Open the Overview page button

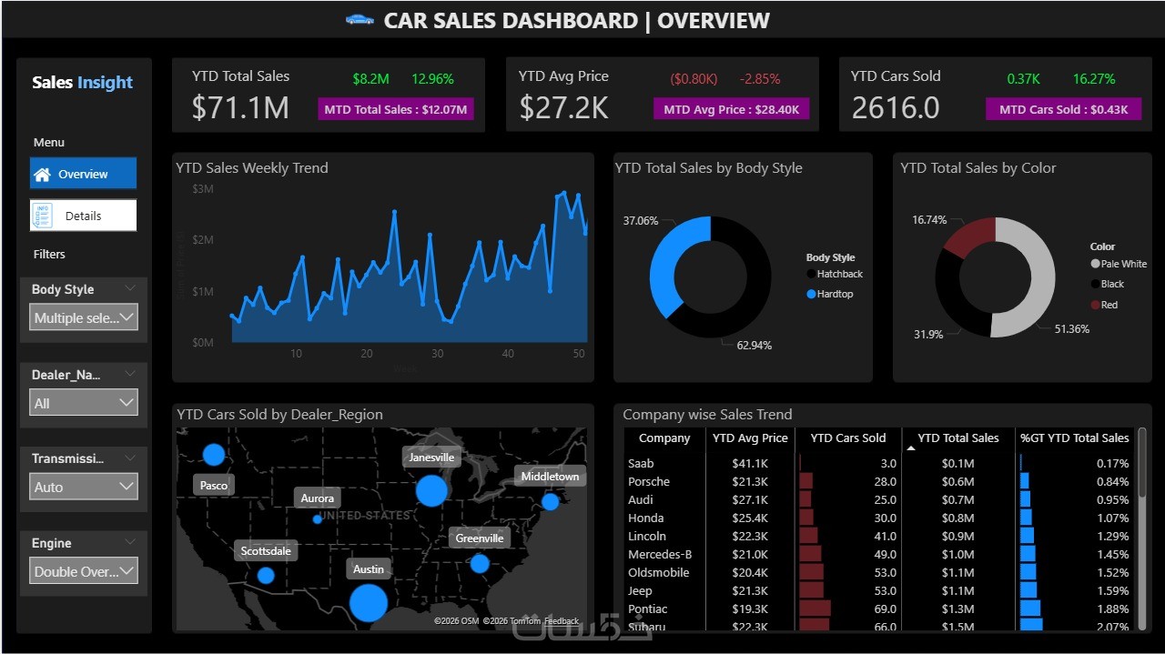83,174
